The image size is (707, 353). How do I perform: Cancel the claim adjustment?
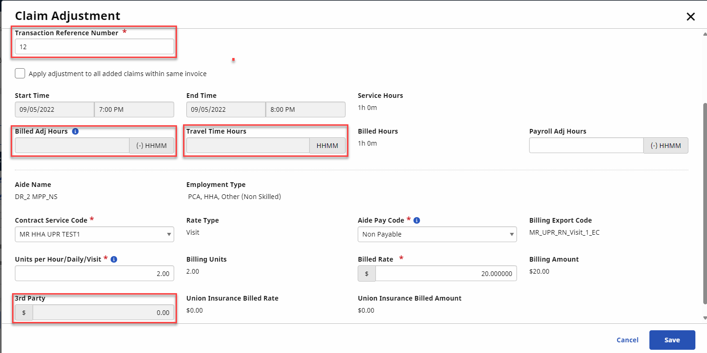[x=627, y=340]
